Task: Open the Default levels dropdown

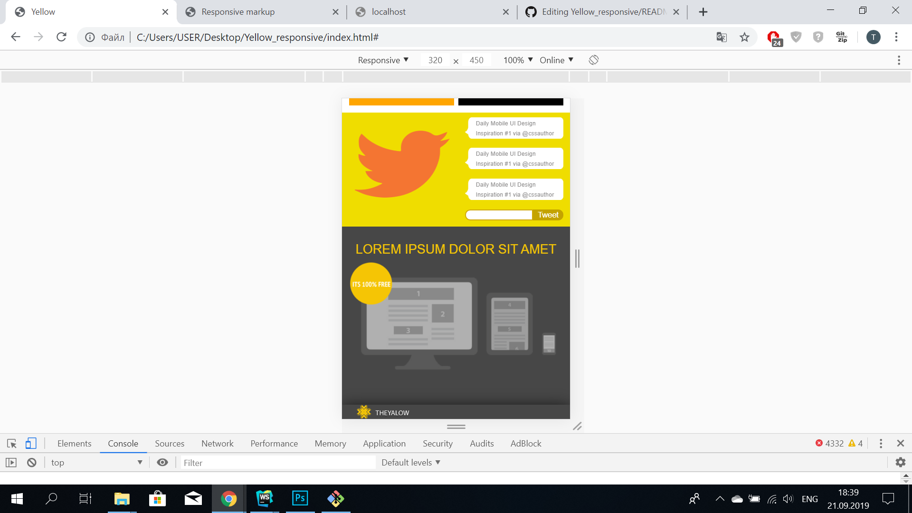Action: coord(411,462)
